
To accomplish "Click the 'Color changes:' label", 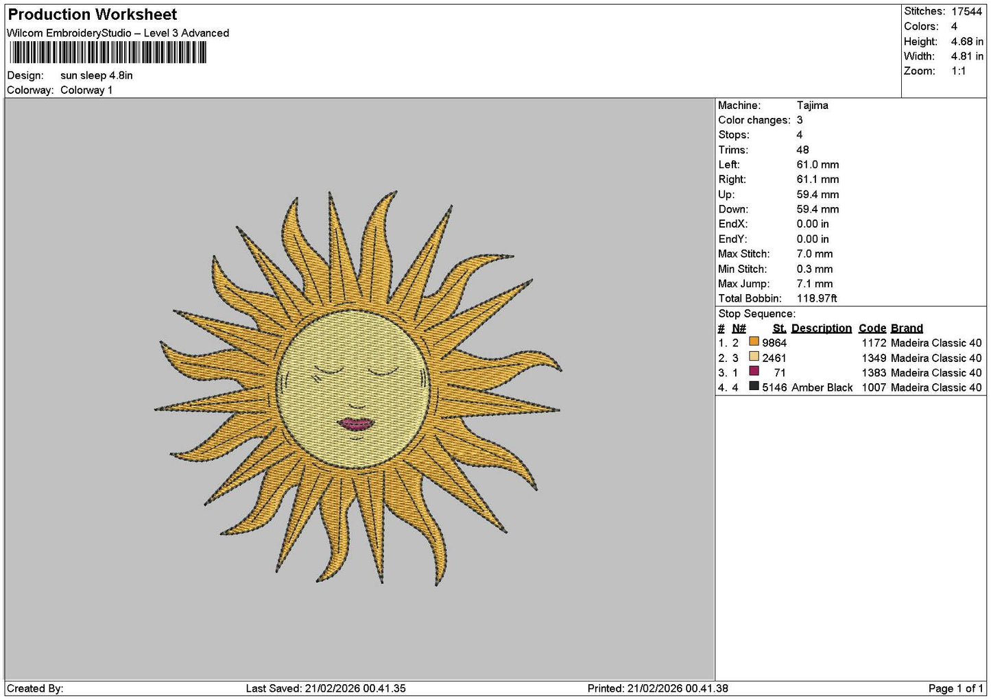I will 754,120.
